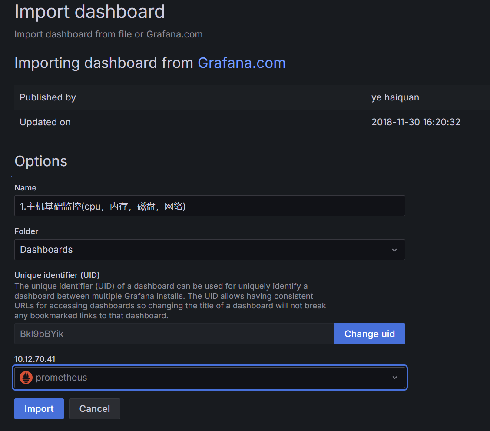
Task: Click the disabled UID field BkI9bBYik
Action: [174, 334]
